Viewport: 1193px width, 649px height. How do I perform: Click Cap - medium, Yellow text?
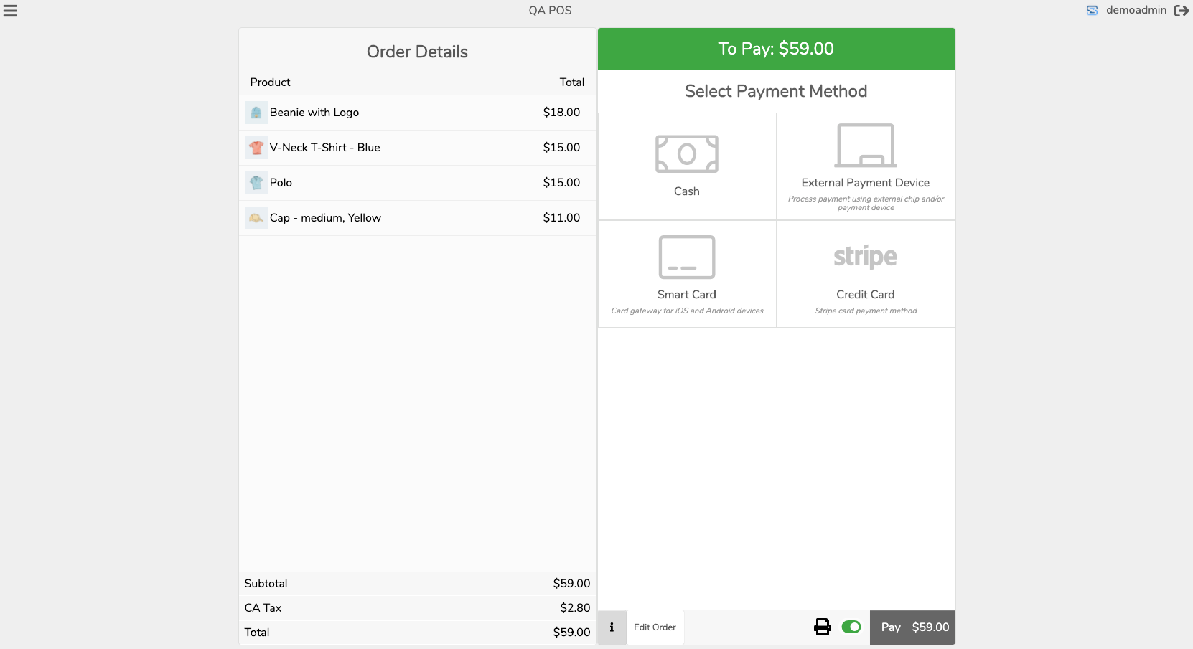(x=325, y=218)
